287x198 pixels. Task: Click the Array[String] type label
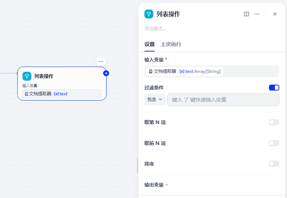click(x=207, y=71)
